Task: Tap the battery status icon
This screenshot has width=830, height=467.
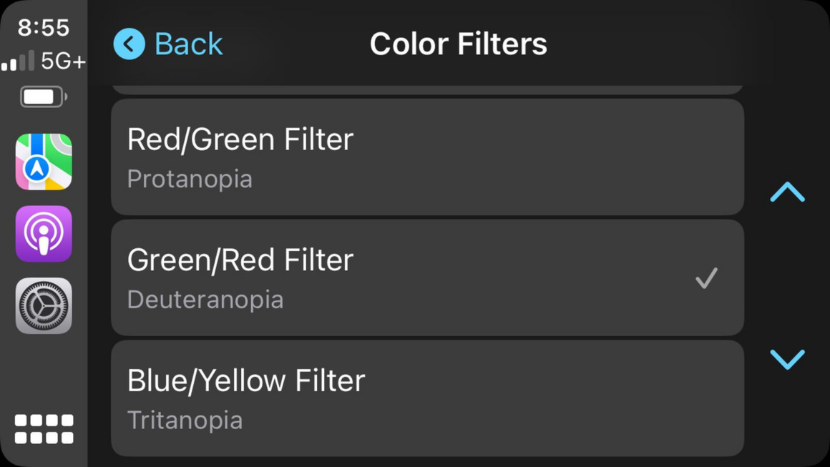Action: (43, 97)
